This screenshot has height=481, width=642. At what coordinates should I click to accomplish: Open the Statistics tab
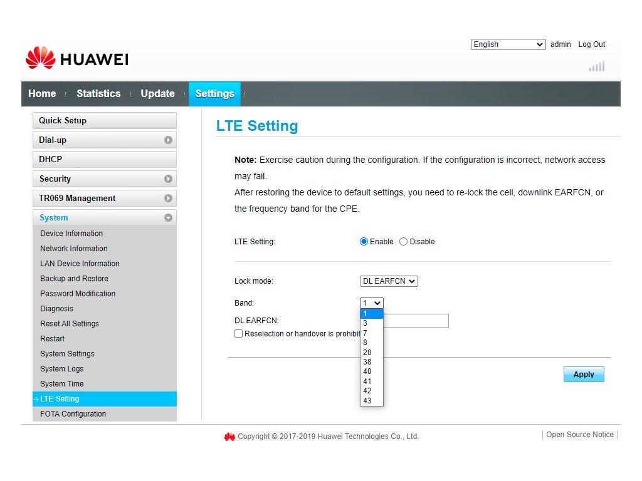click(x=98, y=94)
